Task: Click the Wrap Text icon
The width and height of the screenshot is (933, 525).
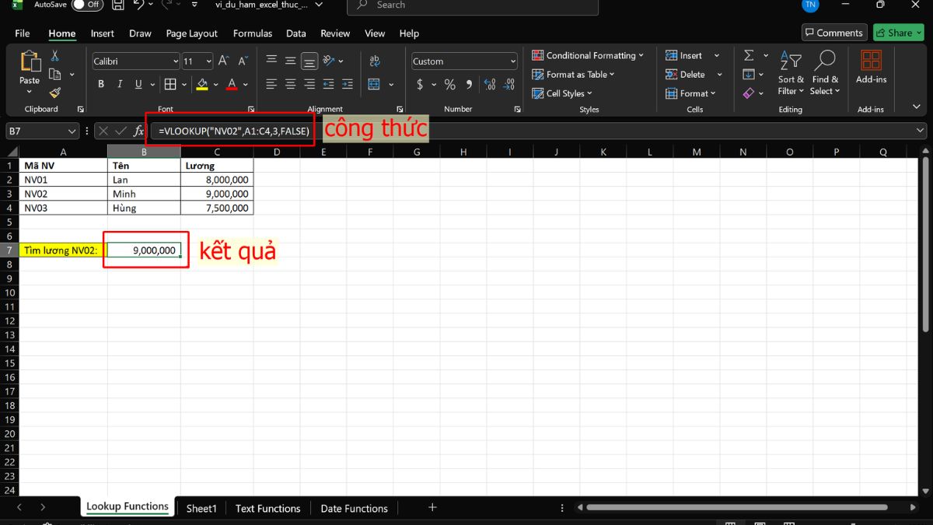Action: (x=375, y=60)
